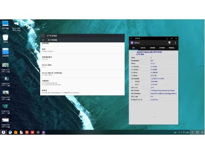The image size is (205, 154).
Task: Open the BATTERY tab in CPU-Z
Action: coord(162,48)
